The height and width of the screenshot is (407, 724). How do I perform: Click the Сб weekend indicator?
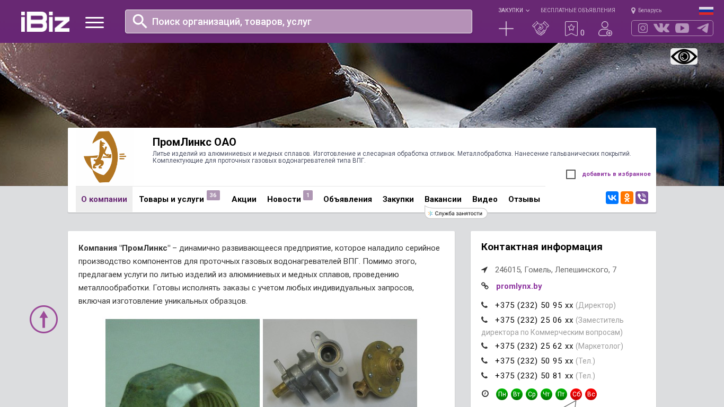point(576,394)
